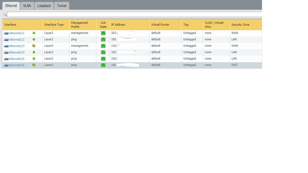The width and height of the screenshot is (308, 173).
Task: Click the modified status icon for ethernet1/6
Action: coord(34,65)
